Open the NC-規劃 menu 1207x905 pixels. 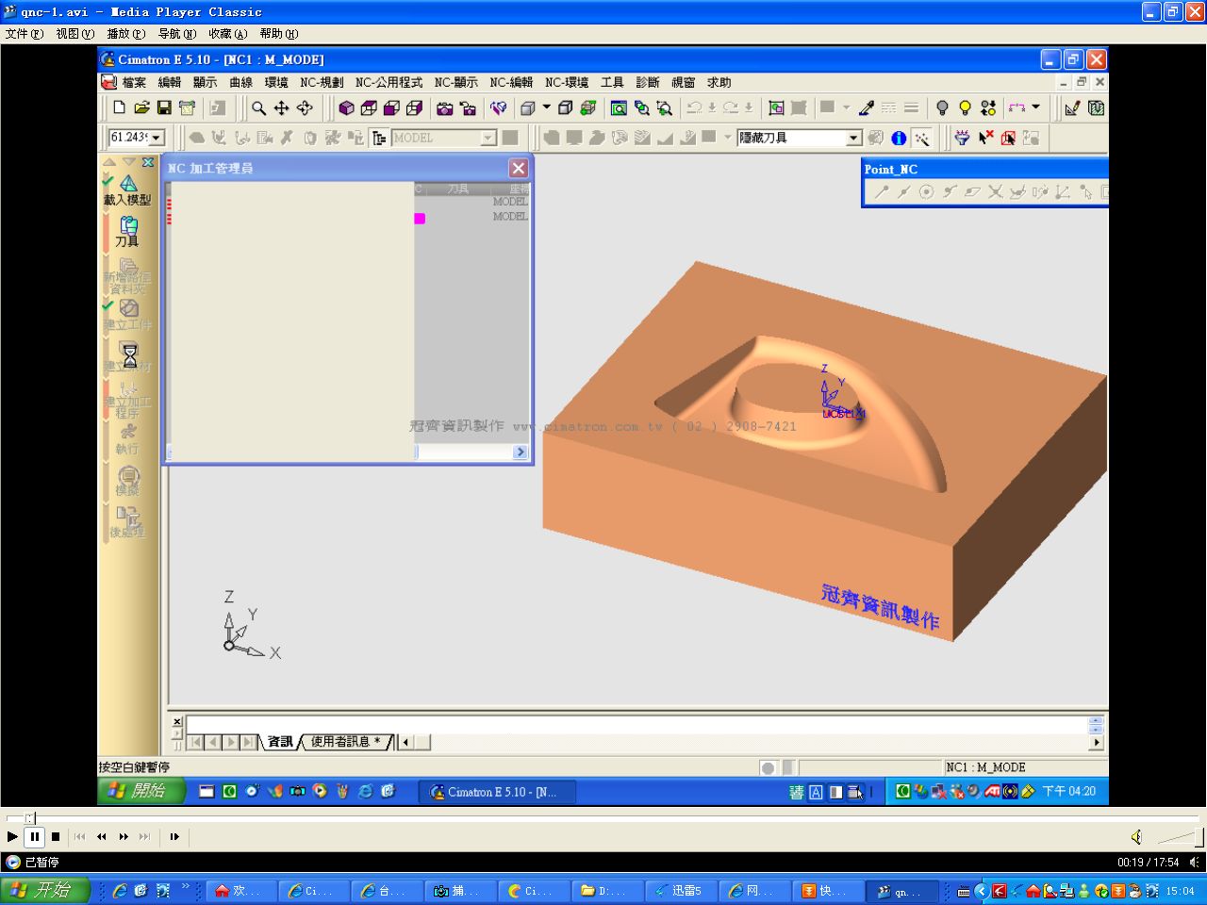coord(322,83)
